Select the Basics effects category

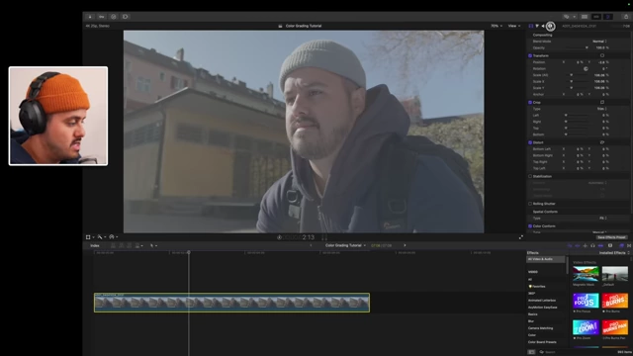[x=533, y=314]
